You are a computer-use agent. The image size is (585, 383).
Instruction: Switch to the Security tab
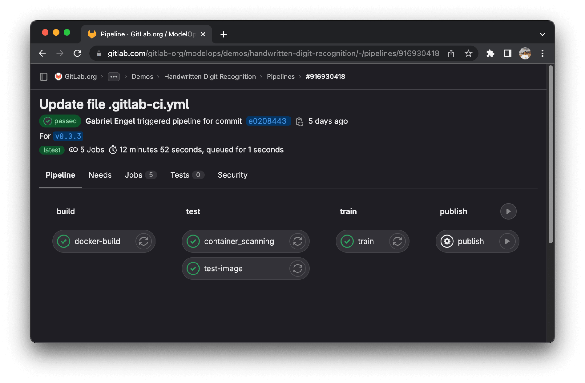tap(232, 175)
